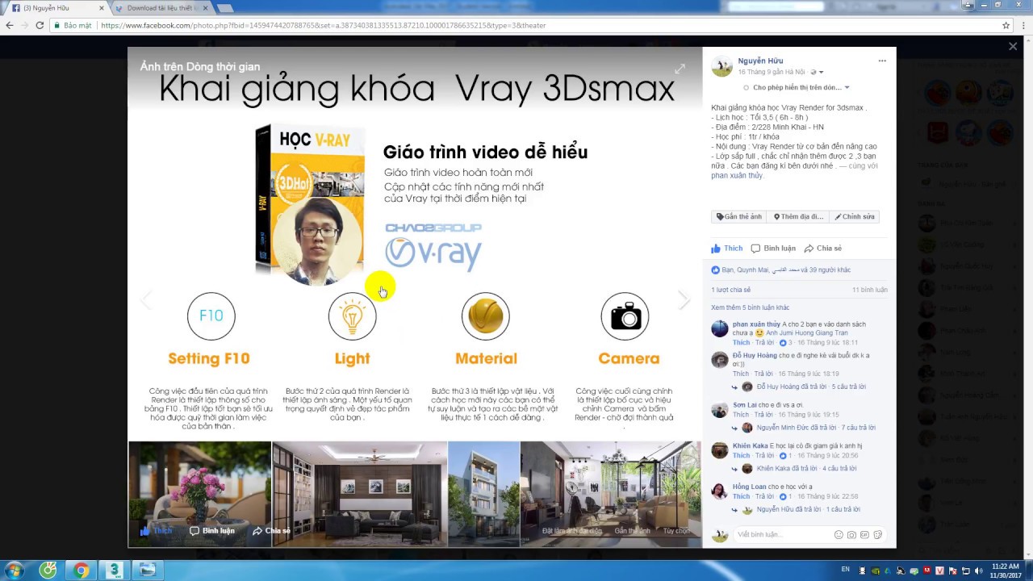
Task: Open sticker picker in comment box
Action: [877, 535]
